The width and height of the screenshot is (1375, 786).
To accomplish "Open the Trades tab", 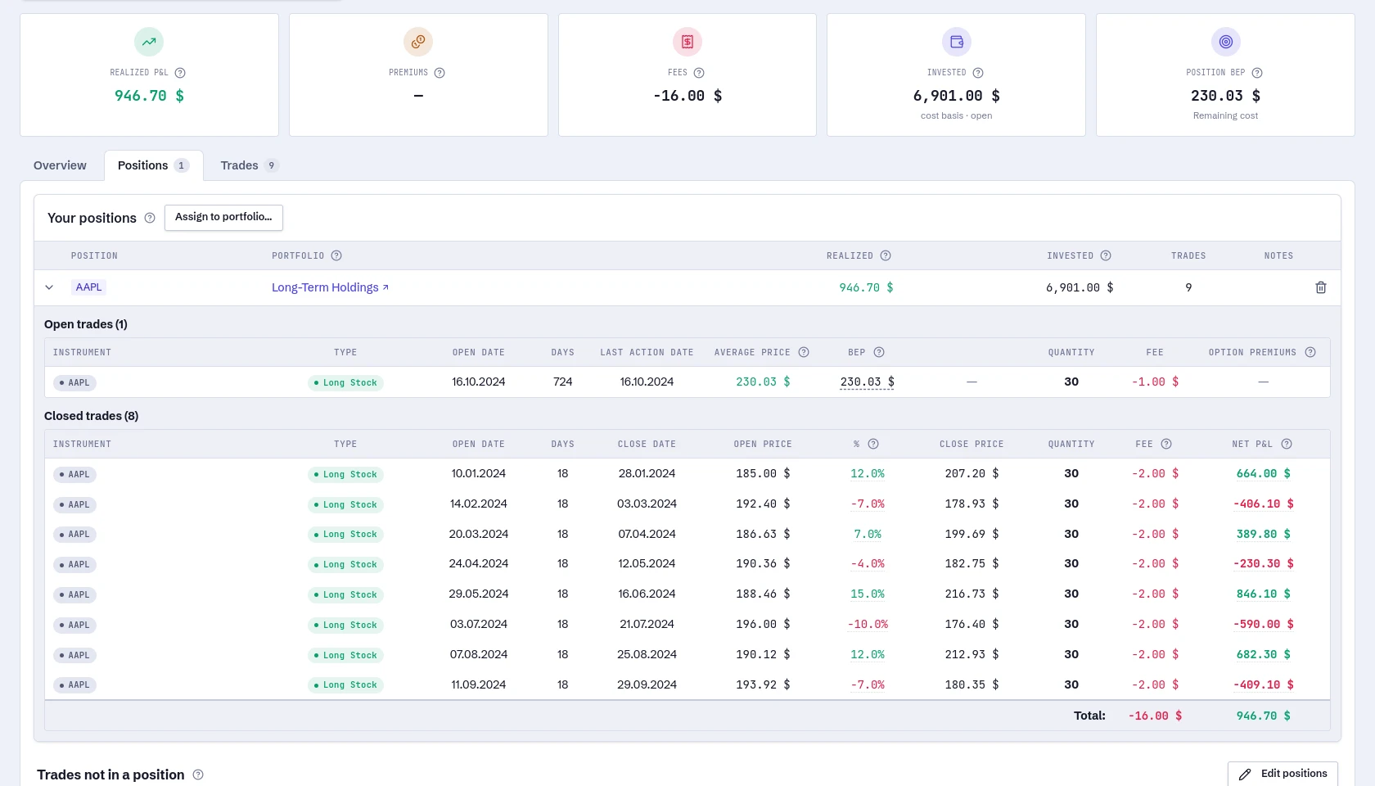I will click(250, 165).
